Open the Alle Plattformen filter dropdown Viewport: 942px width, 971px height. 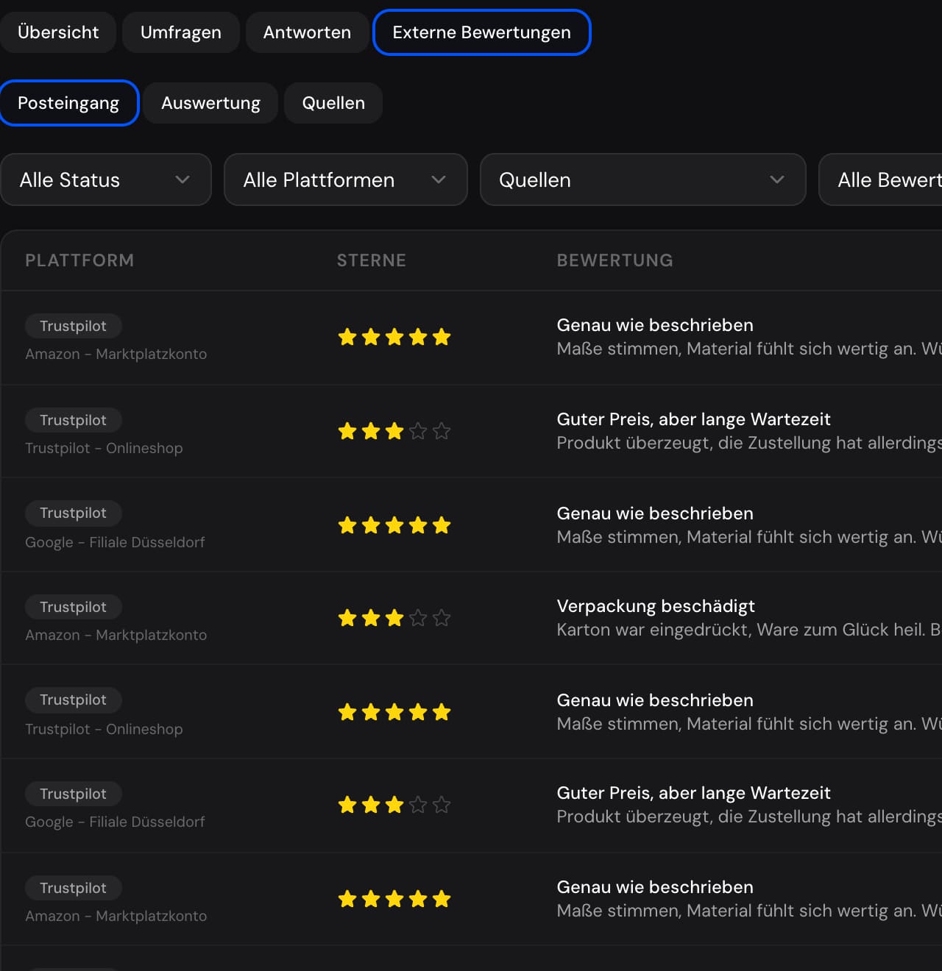pos(345,179)
